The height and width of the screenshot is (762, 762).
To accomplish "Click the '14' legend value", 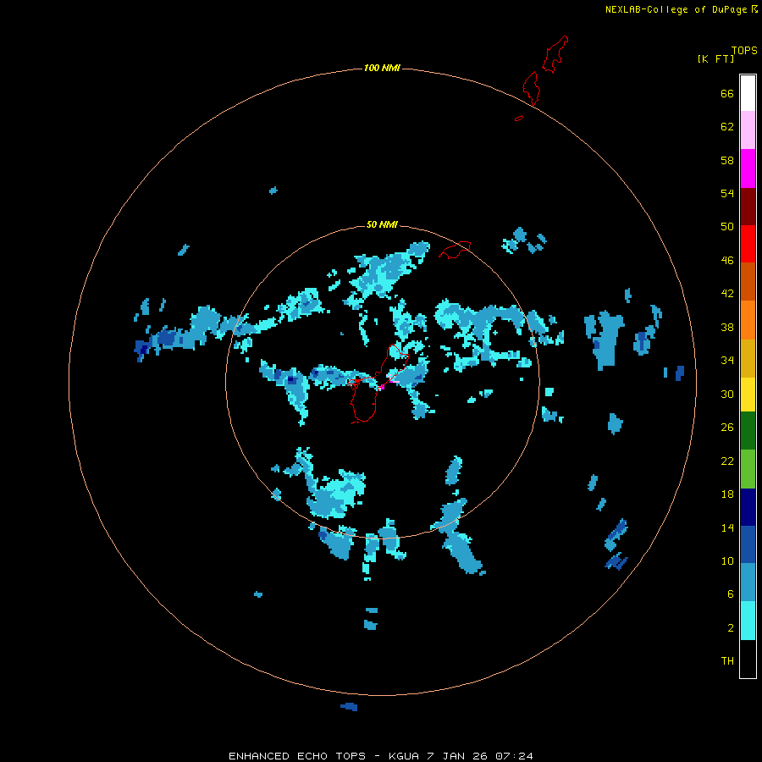I will [727, 527].
